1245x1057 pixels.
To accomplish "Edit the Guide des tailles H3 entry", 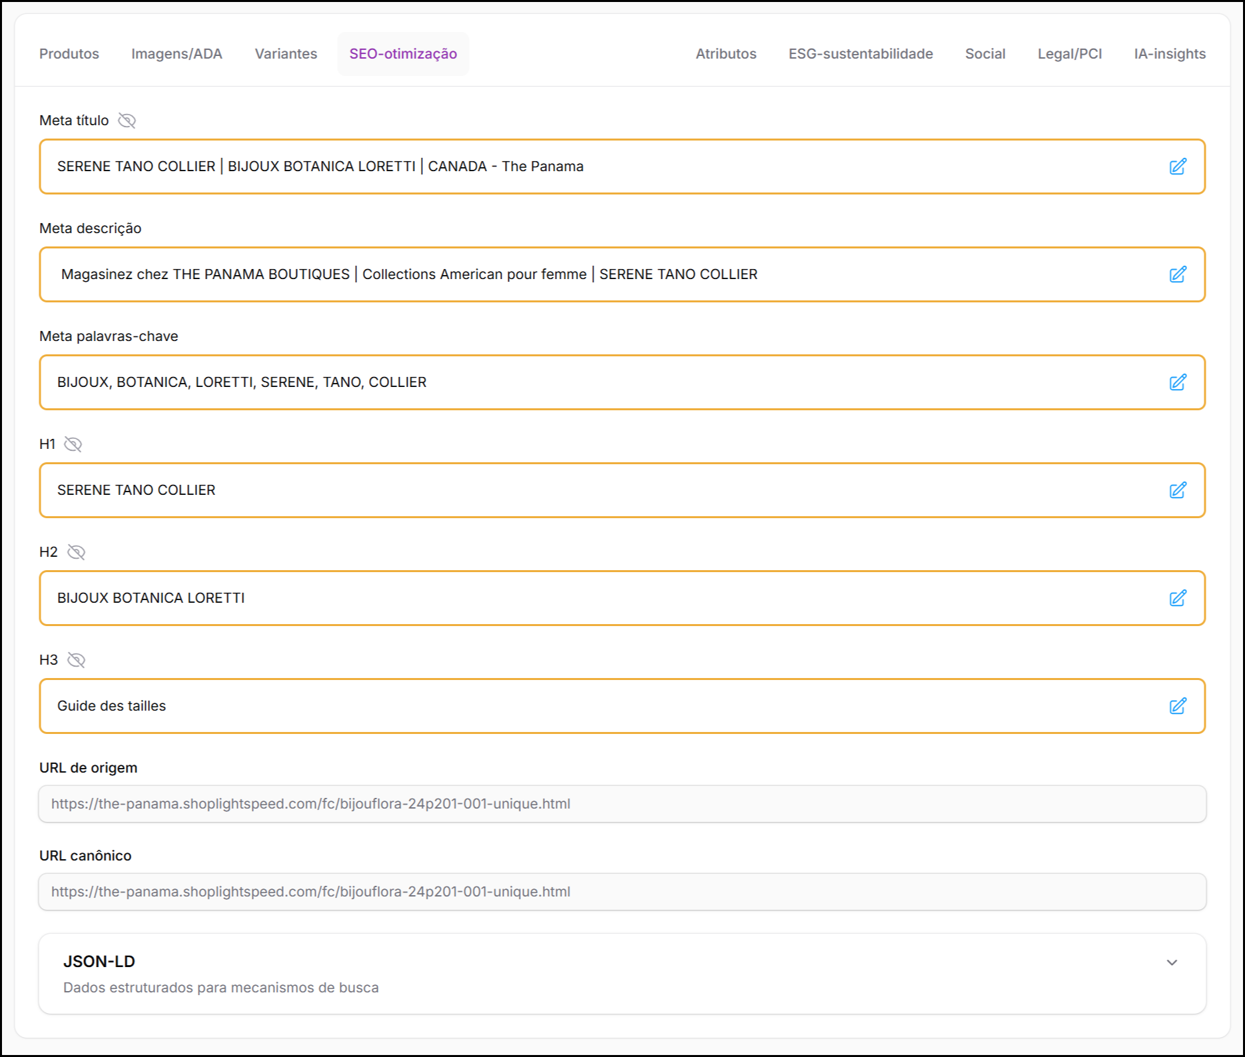I will pos(1177,706).
